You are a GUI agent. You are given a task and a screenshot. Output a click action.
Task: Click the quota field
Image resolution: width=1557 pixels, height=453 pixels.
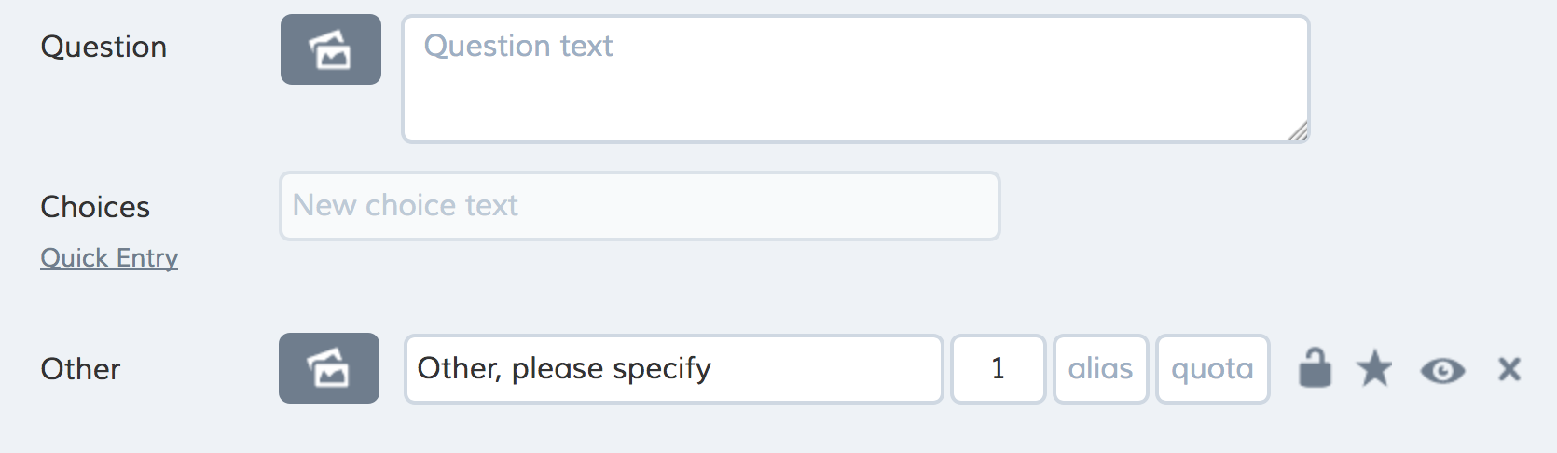1213,369
